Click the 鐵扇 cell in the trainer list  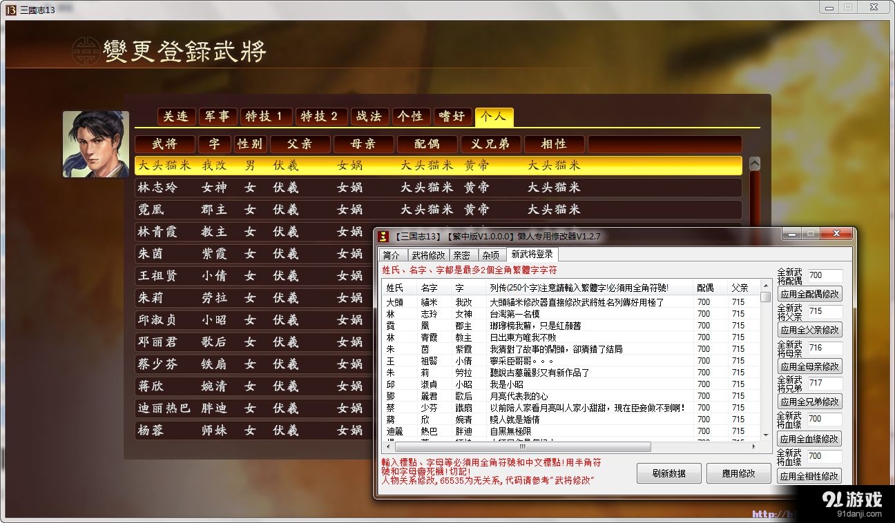[x=463, y=408]
